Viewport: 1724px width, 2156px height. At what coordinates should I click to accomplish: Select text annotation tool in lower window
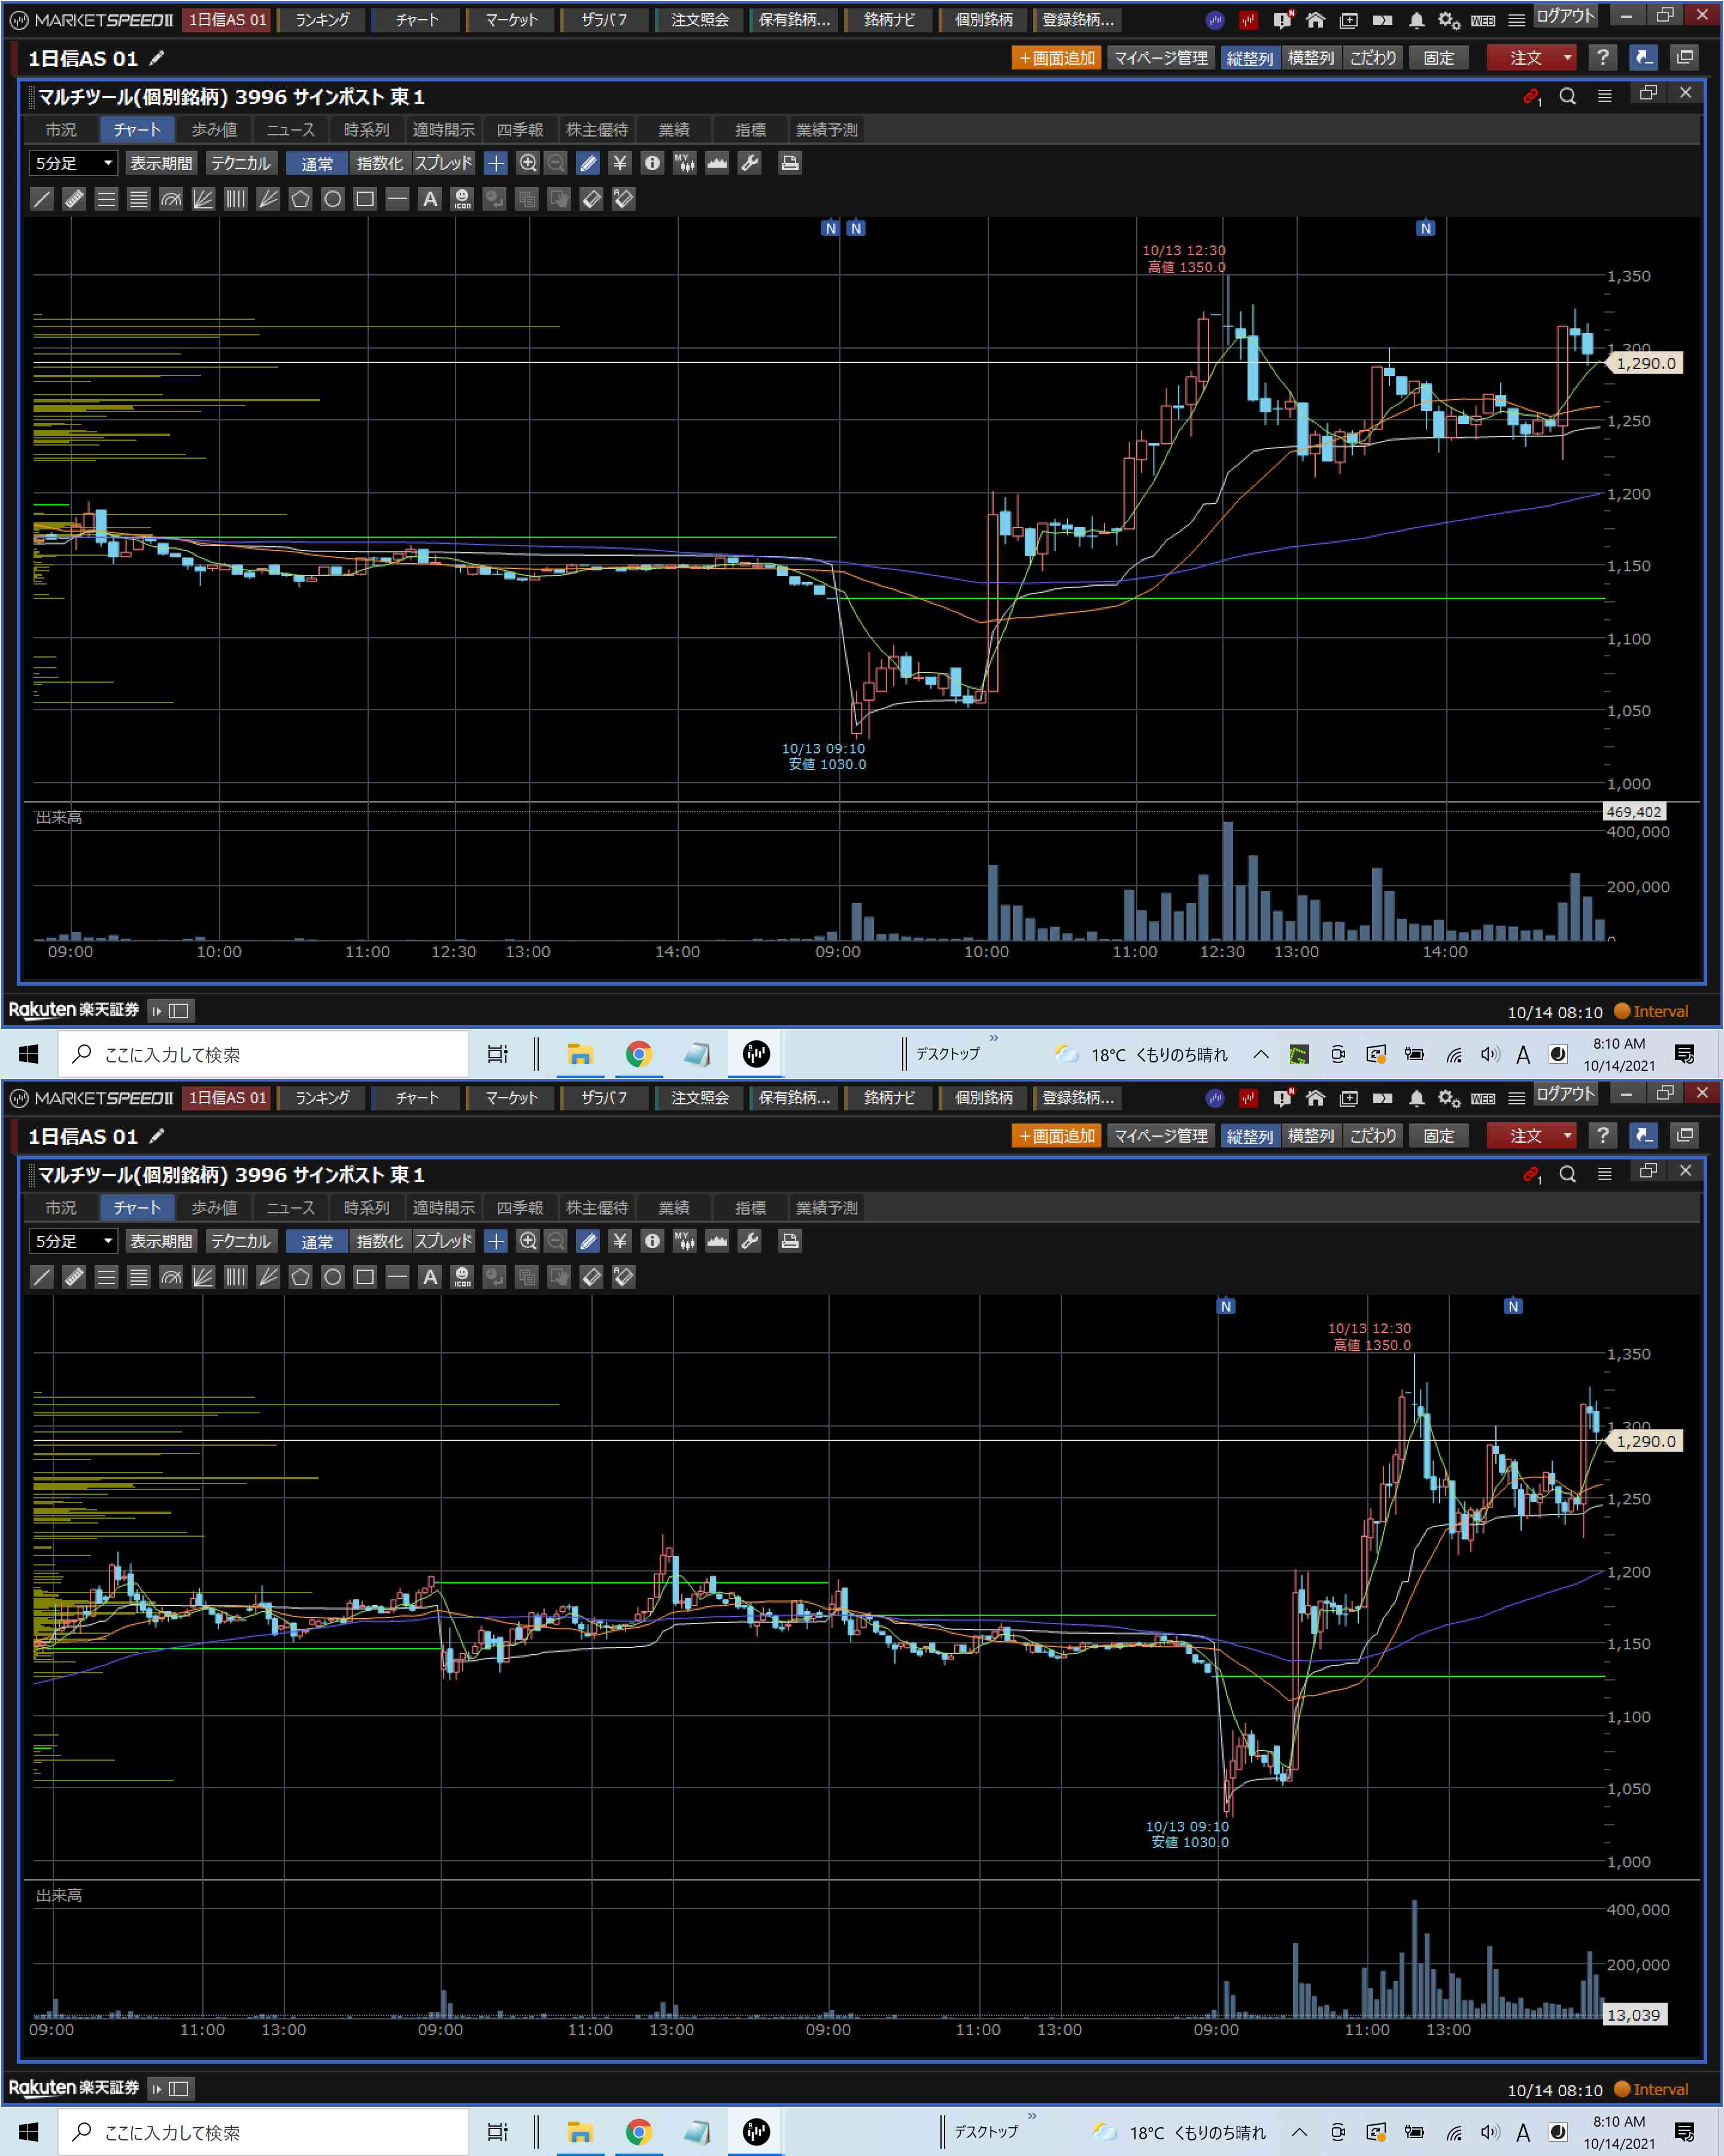[430, 1277]
